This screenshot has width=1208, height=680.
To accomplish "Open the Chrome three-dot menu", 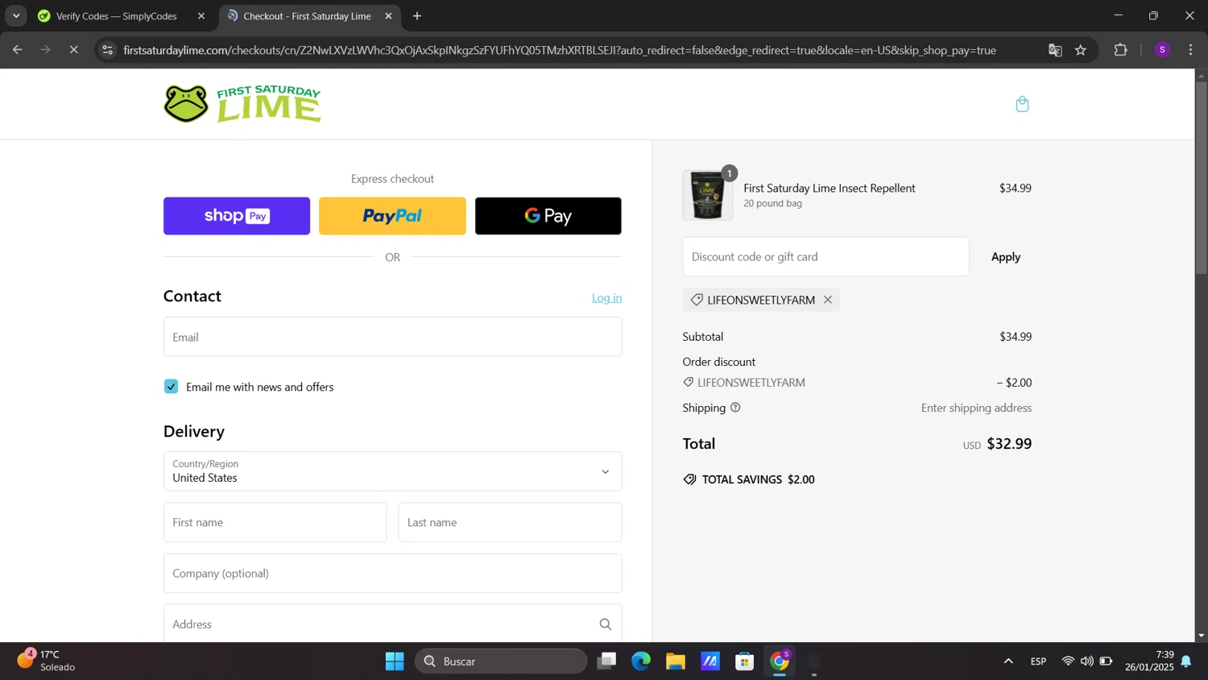I will [1190, 50].
